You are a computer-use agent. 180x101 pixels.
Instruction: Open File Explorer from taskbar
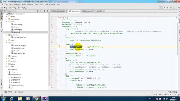click(x=20, y=98)
